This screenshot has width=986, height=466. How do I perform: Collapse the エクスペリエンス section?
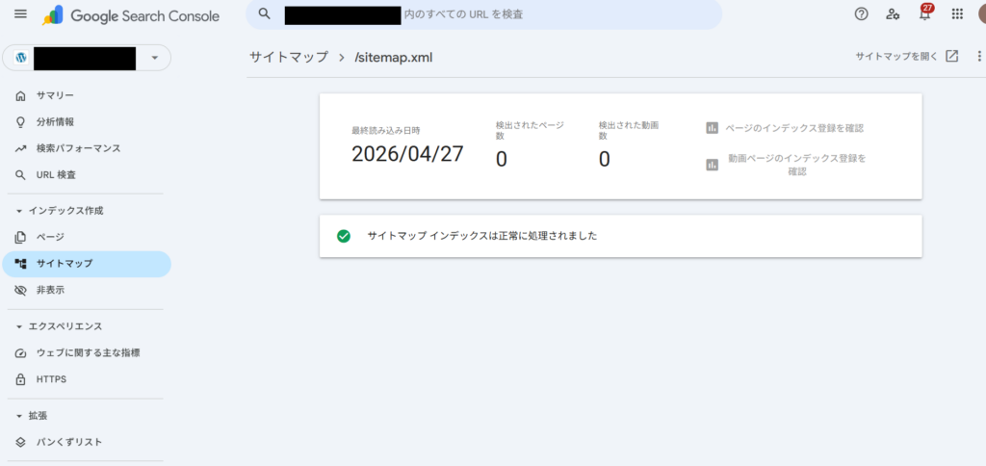19,326
